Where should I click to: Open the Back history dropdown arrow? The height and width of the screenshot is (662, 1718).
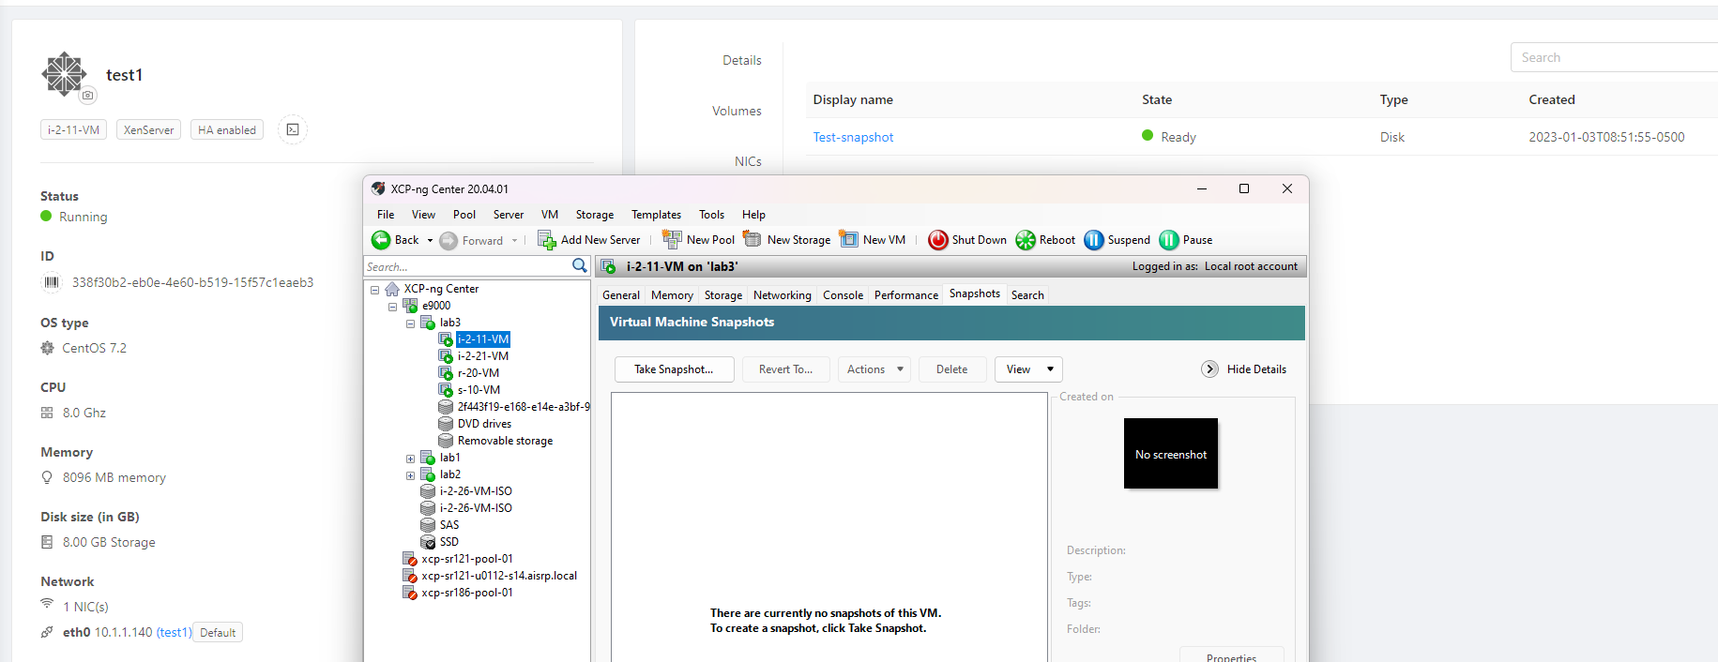[x=430, y=241]
